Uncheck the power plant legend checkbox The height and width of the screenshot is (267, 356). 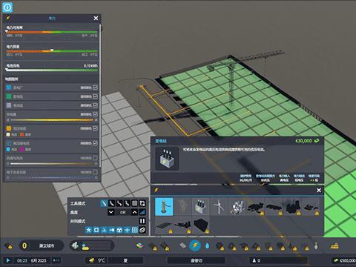coord(95,88)
